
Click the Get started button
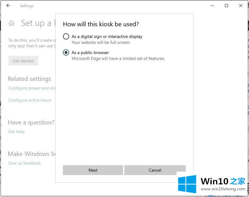[x=23, y=61]
